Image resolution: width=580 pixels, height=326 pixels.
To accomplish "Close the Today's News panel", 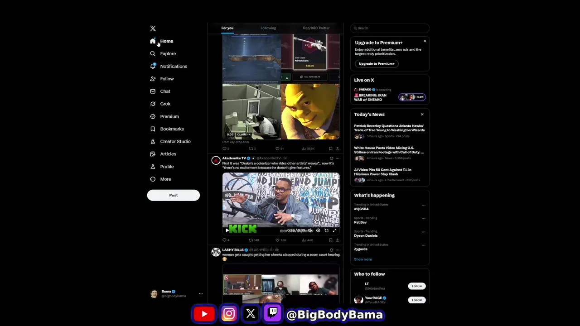I will point(422,115).
